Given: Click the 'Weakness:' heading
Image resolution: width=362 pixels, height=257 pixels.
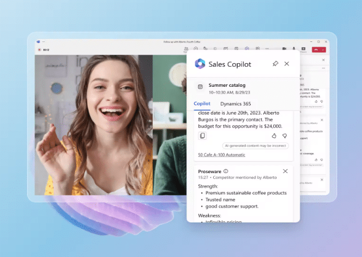Looking at the screenshot, I should pos(209,216).
